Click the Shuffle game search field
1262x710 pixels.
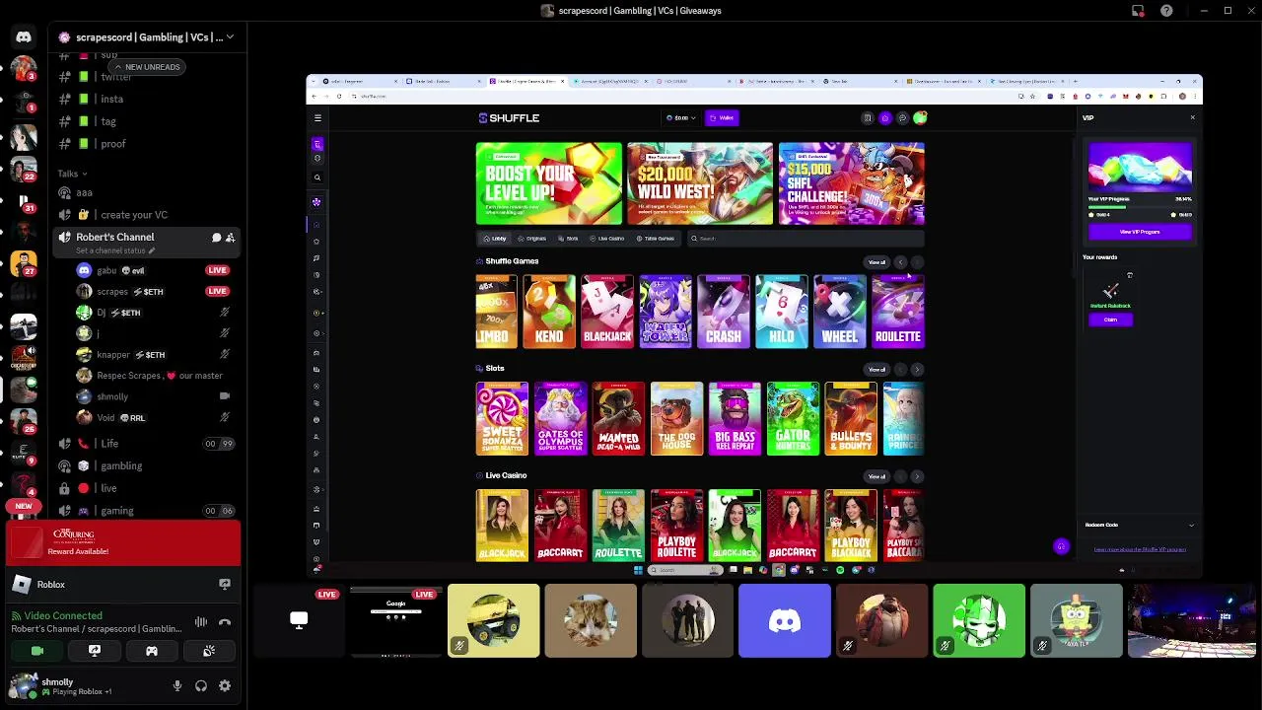tap(806, 239)
